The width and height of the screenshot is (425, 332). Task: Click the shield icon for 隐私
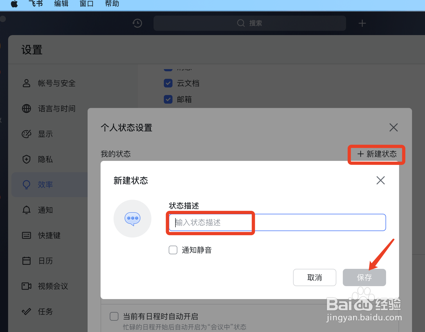[26, 159]
